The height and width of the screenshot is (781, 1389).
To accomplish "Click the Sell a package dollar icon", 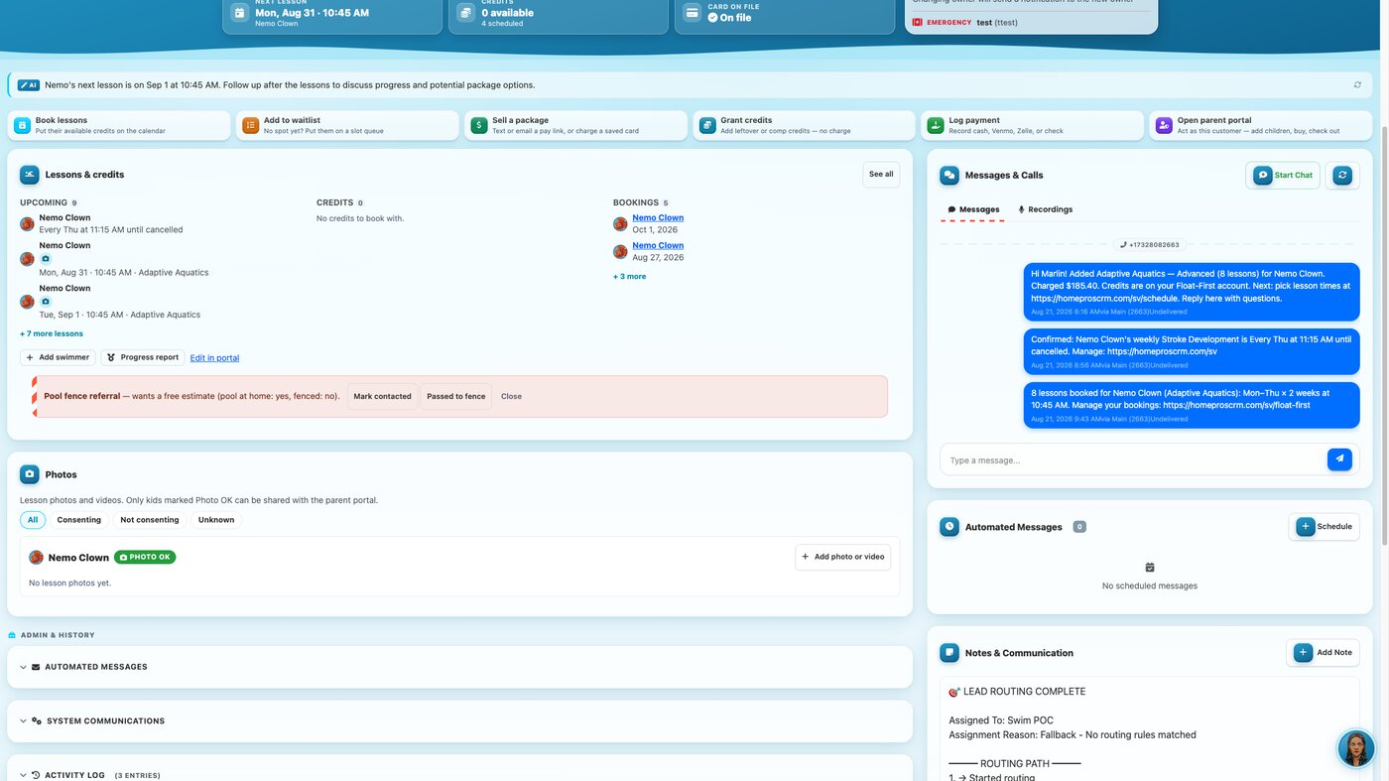I will point(479,125).
